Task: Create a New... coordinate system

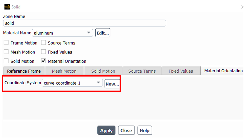Action: click(112, 84)
